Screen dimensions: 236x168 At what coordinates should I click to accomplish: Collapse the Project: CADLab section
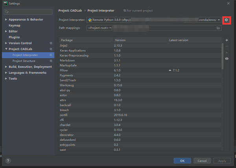(x=6, y=49)
